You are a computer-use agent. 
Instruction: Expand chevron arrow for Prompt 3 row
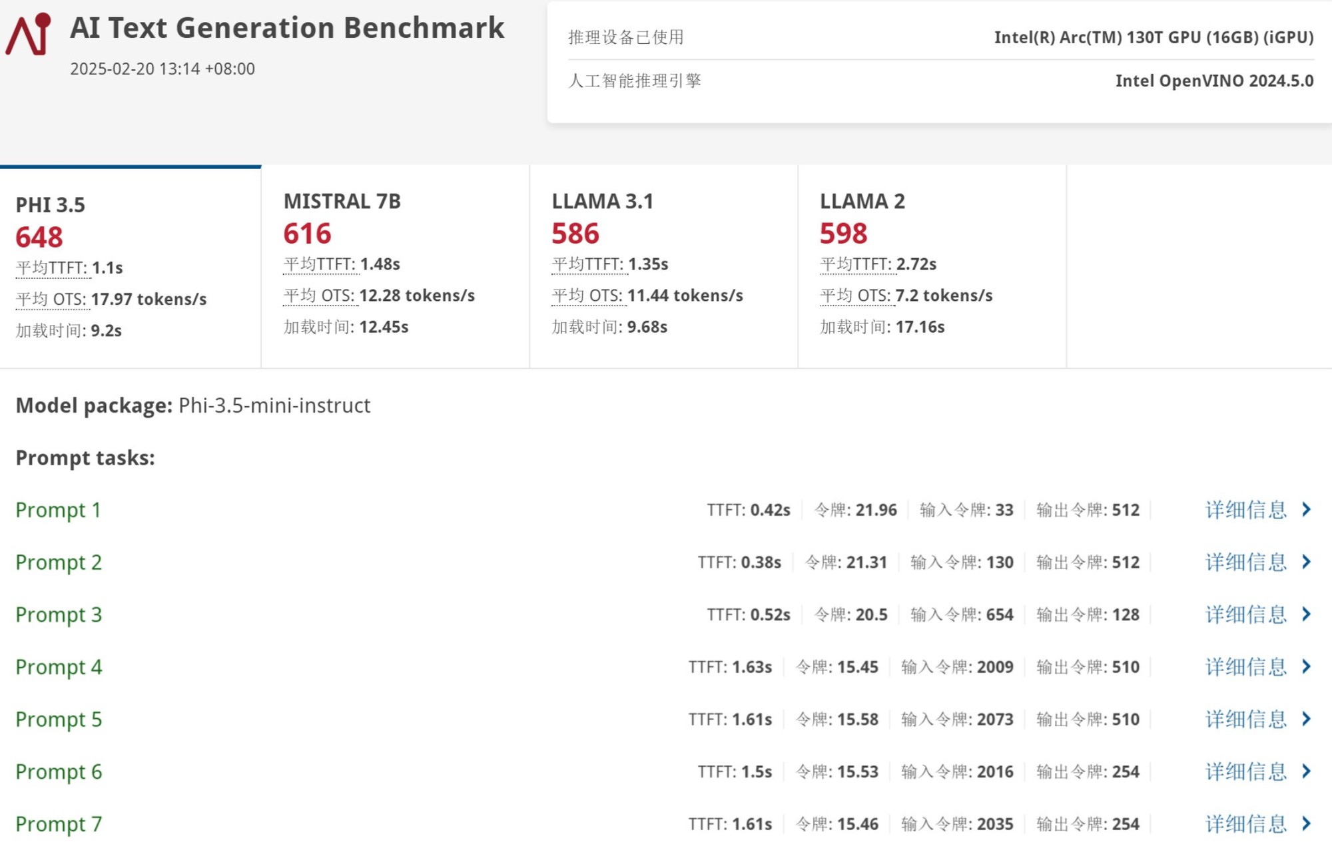(x=1306, y=614)
